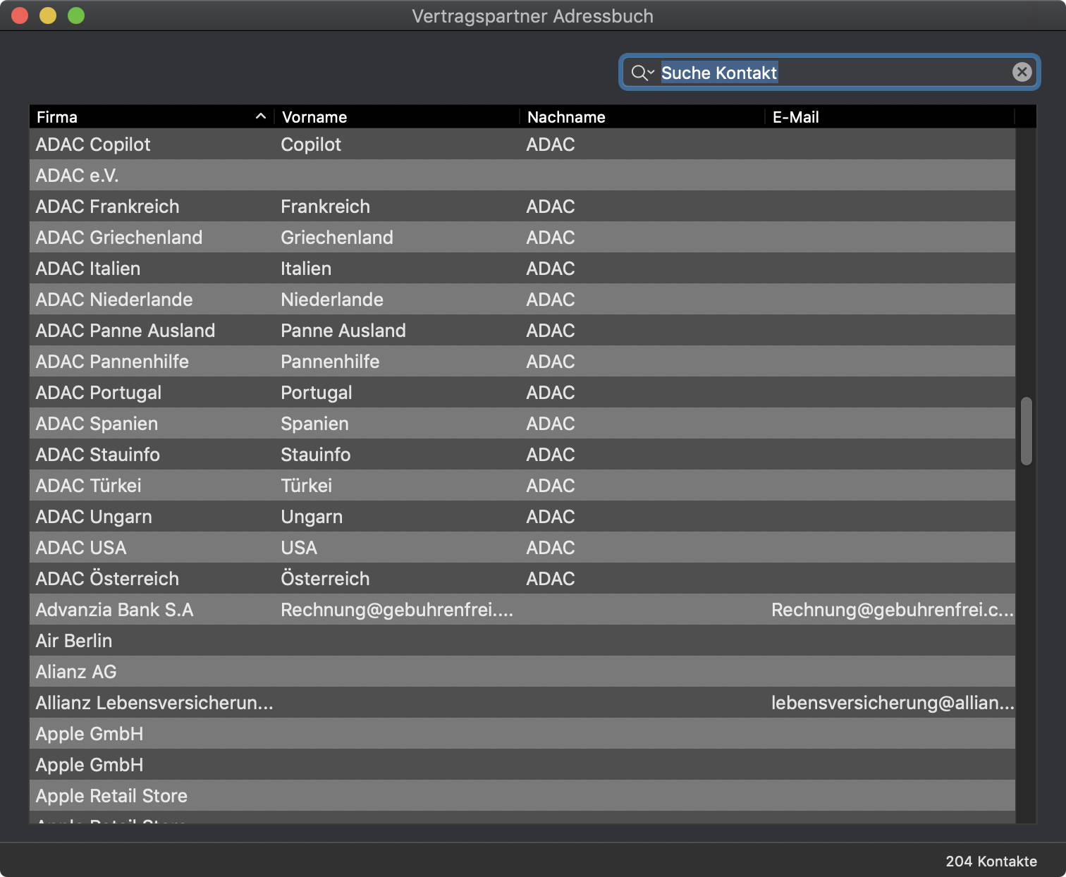Select the ADAC Frankreich contact
The height and width of the screenshot is (877, 1066).
coord(522,206)
